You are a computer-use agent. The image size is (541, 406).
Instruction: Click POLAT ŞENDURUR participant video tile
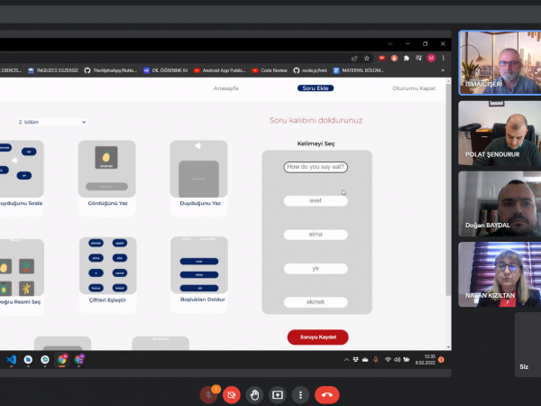click(500, 134)
